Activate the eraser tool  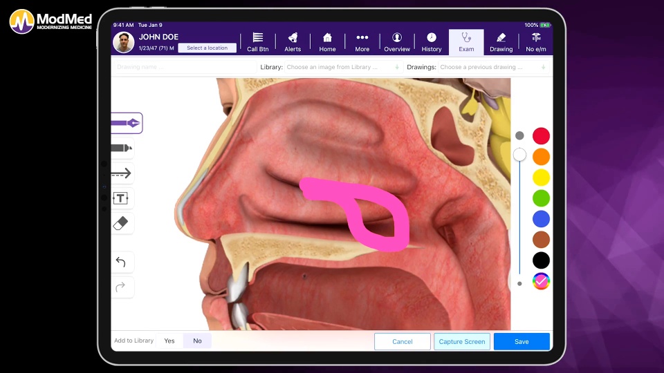[x=121, y=223]
